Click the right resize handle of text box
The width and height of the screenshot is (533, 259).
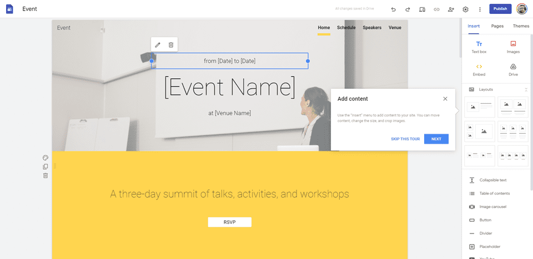pyautogui.click(x=308, y=61)
